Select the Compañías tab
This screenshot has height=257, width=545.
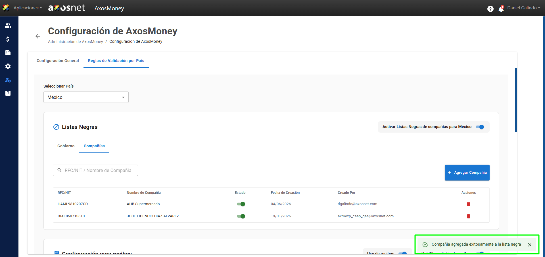94,146
